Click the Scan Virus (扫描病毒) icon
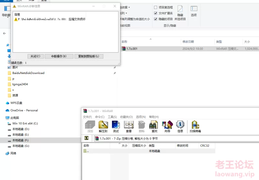Viewport: 259px width, 180px height. [x=195, y=126]
